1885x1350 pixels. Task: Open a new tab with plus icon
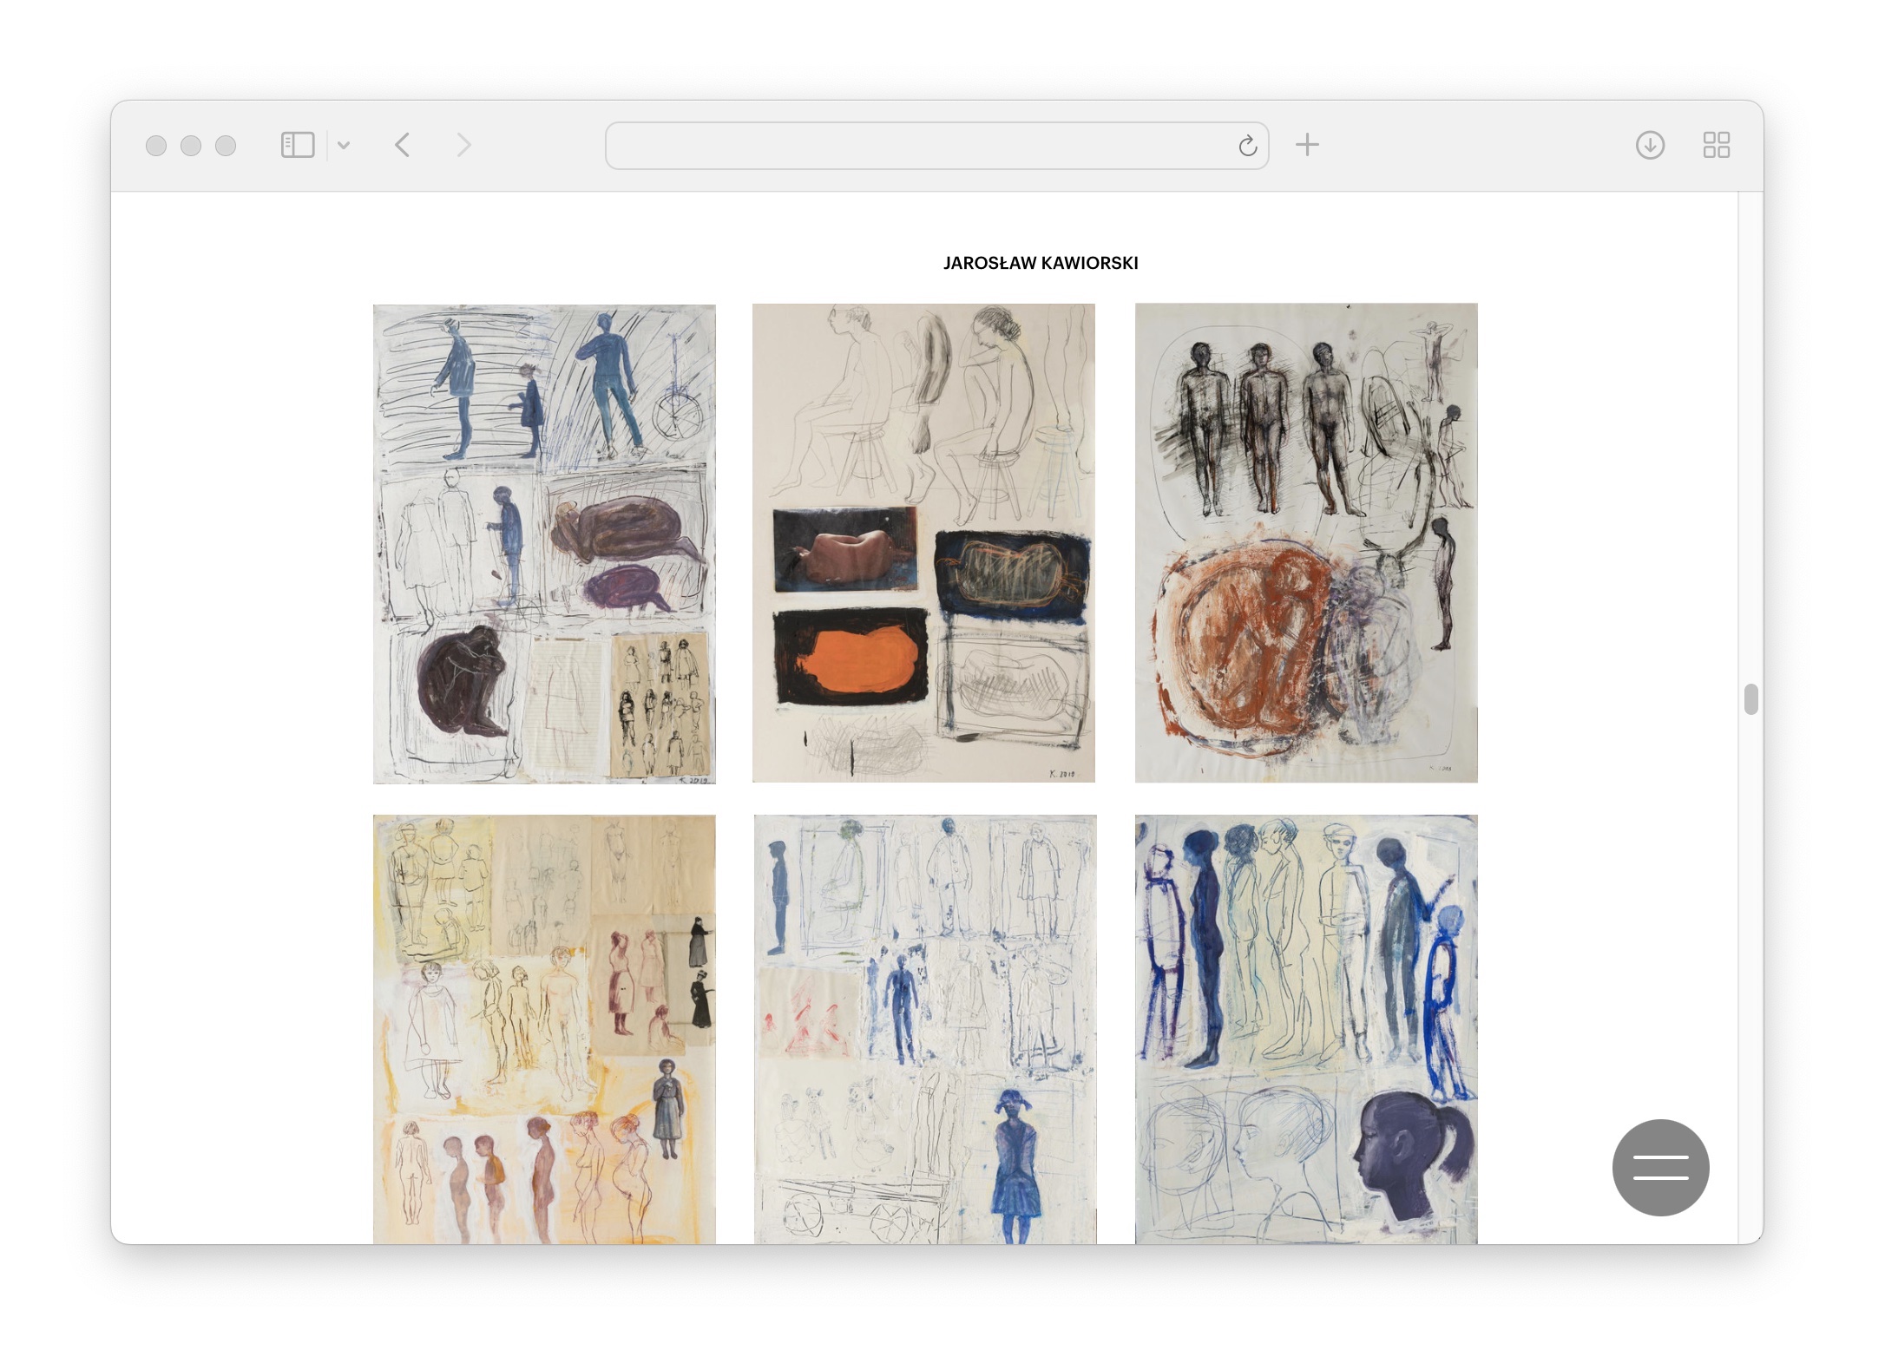pos(1307,145)
